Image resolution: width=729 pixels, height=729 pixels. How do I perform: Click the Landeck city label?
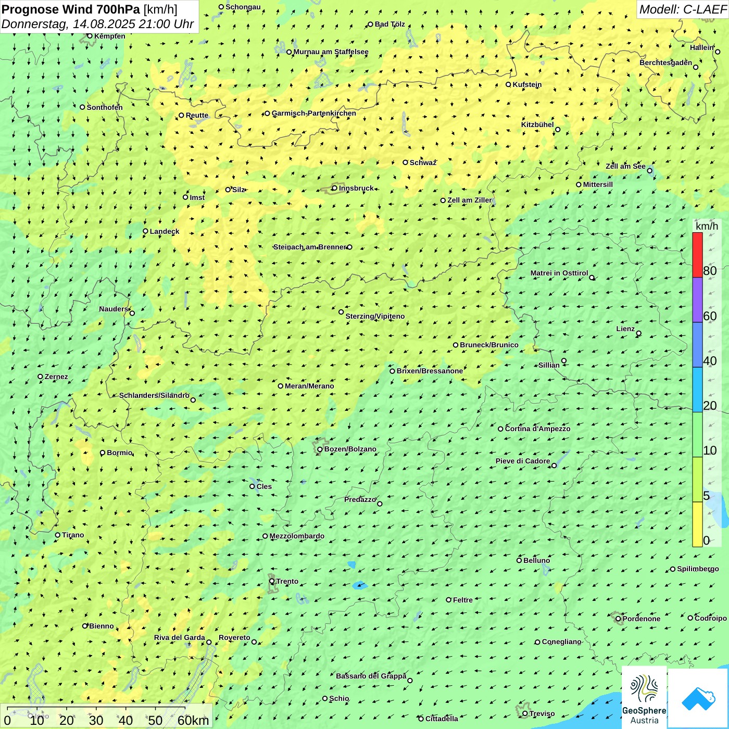coord(165,231)
